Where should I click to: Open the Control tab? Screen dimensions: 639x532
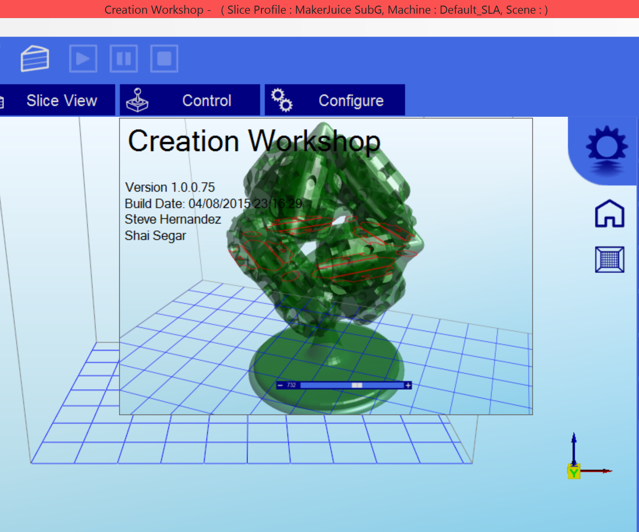tap(206, 101)
